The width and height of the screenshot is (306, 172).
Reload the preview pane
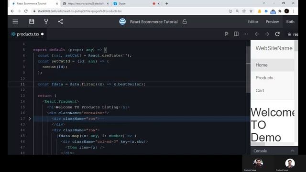(x=277, y=34)
